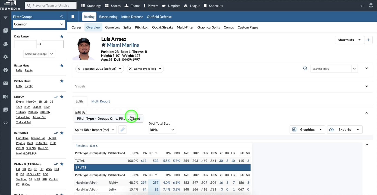This screenshot has height=195, width=377.
Task: Open the Graphical Splits tab
Action: click(209, 27)
